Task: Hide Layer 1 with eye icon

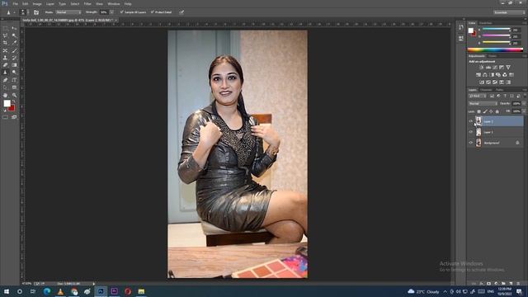Action: point(471,132)
